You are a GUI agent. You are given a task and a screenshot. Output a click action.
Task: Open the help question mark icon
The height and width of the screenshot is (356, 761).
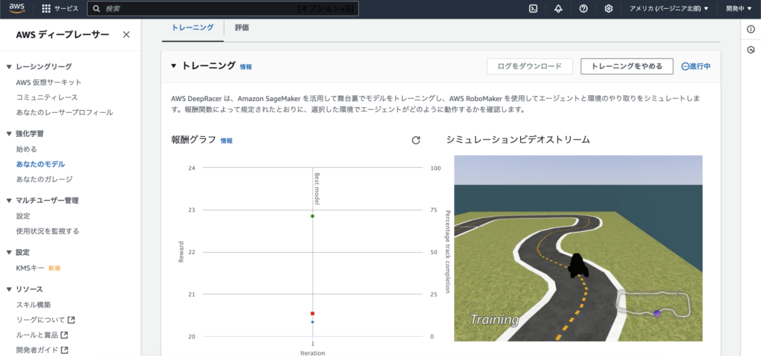[x=583, y=9]
